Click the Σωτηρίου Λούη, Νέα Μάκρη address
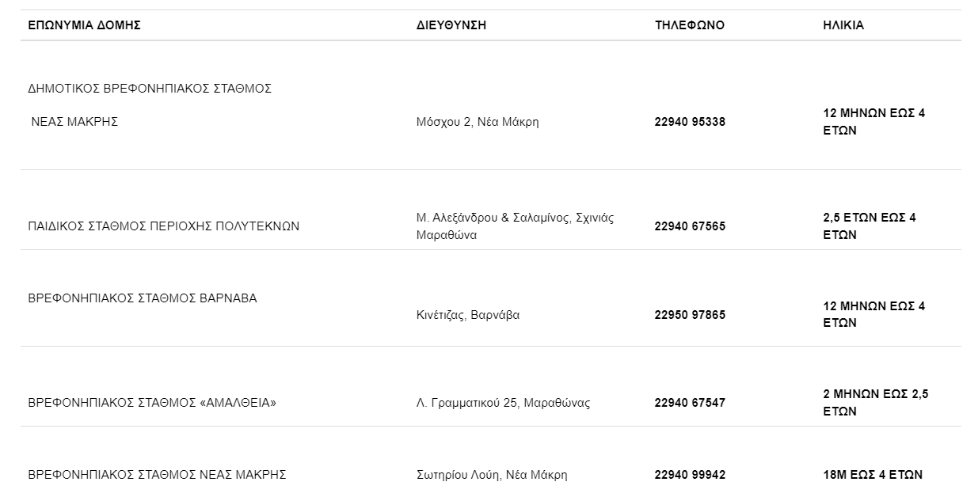Screen dimensions: 963x497 pyautogui.click(x=492, y=475)
